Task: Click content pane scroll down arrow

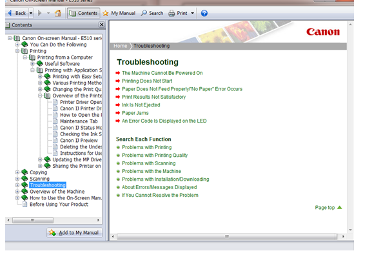Action: [x=350, y=230]
